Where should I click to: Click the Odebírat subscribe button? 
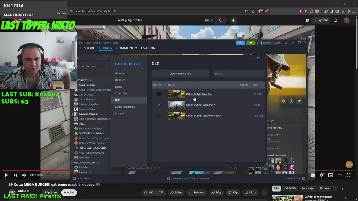click(x=69, y=192)
